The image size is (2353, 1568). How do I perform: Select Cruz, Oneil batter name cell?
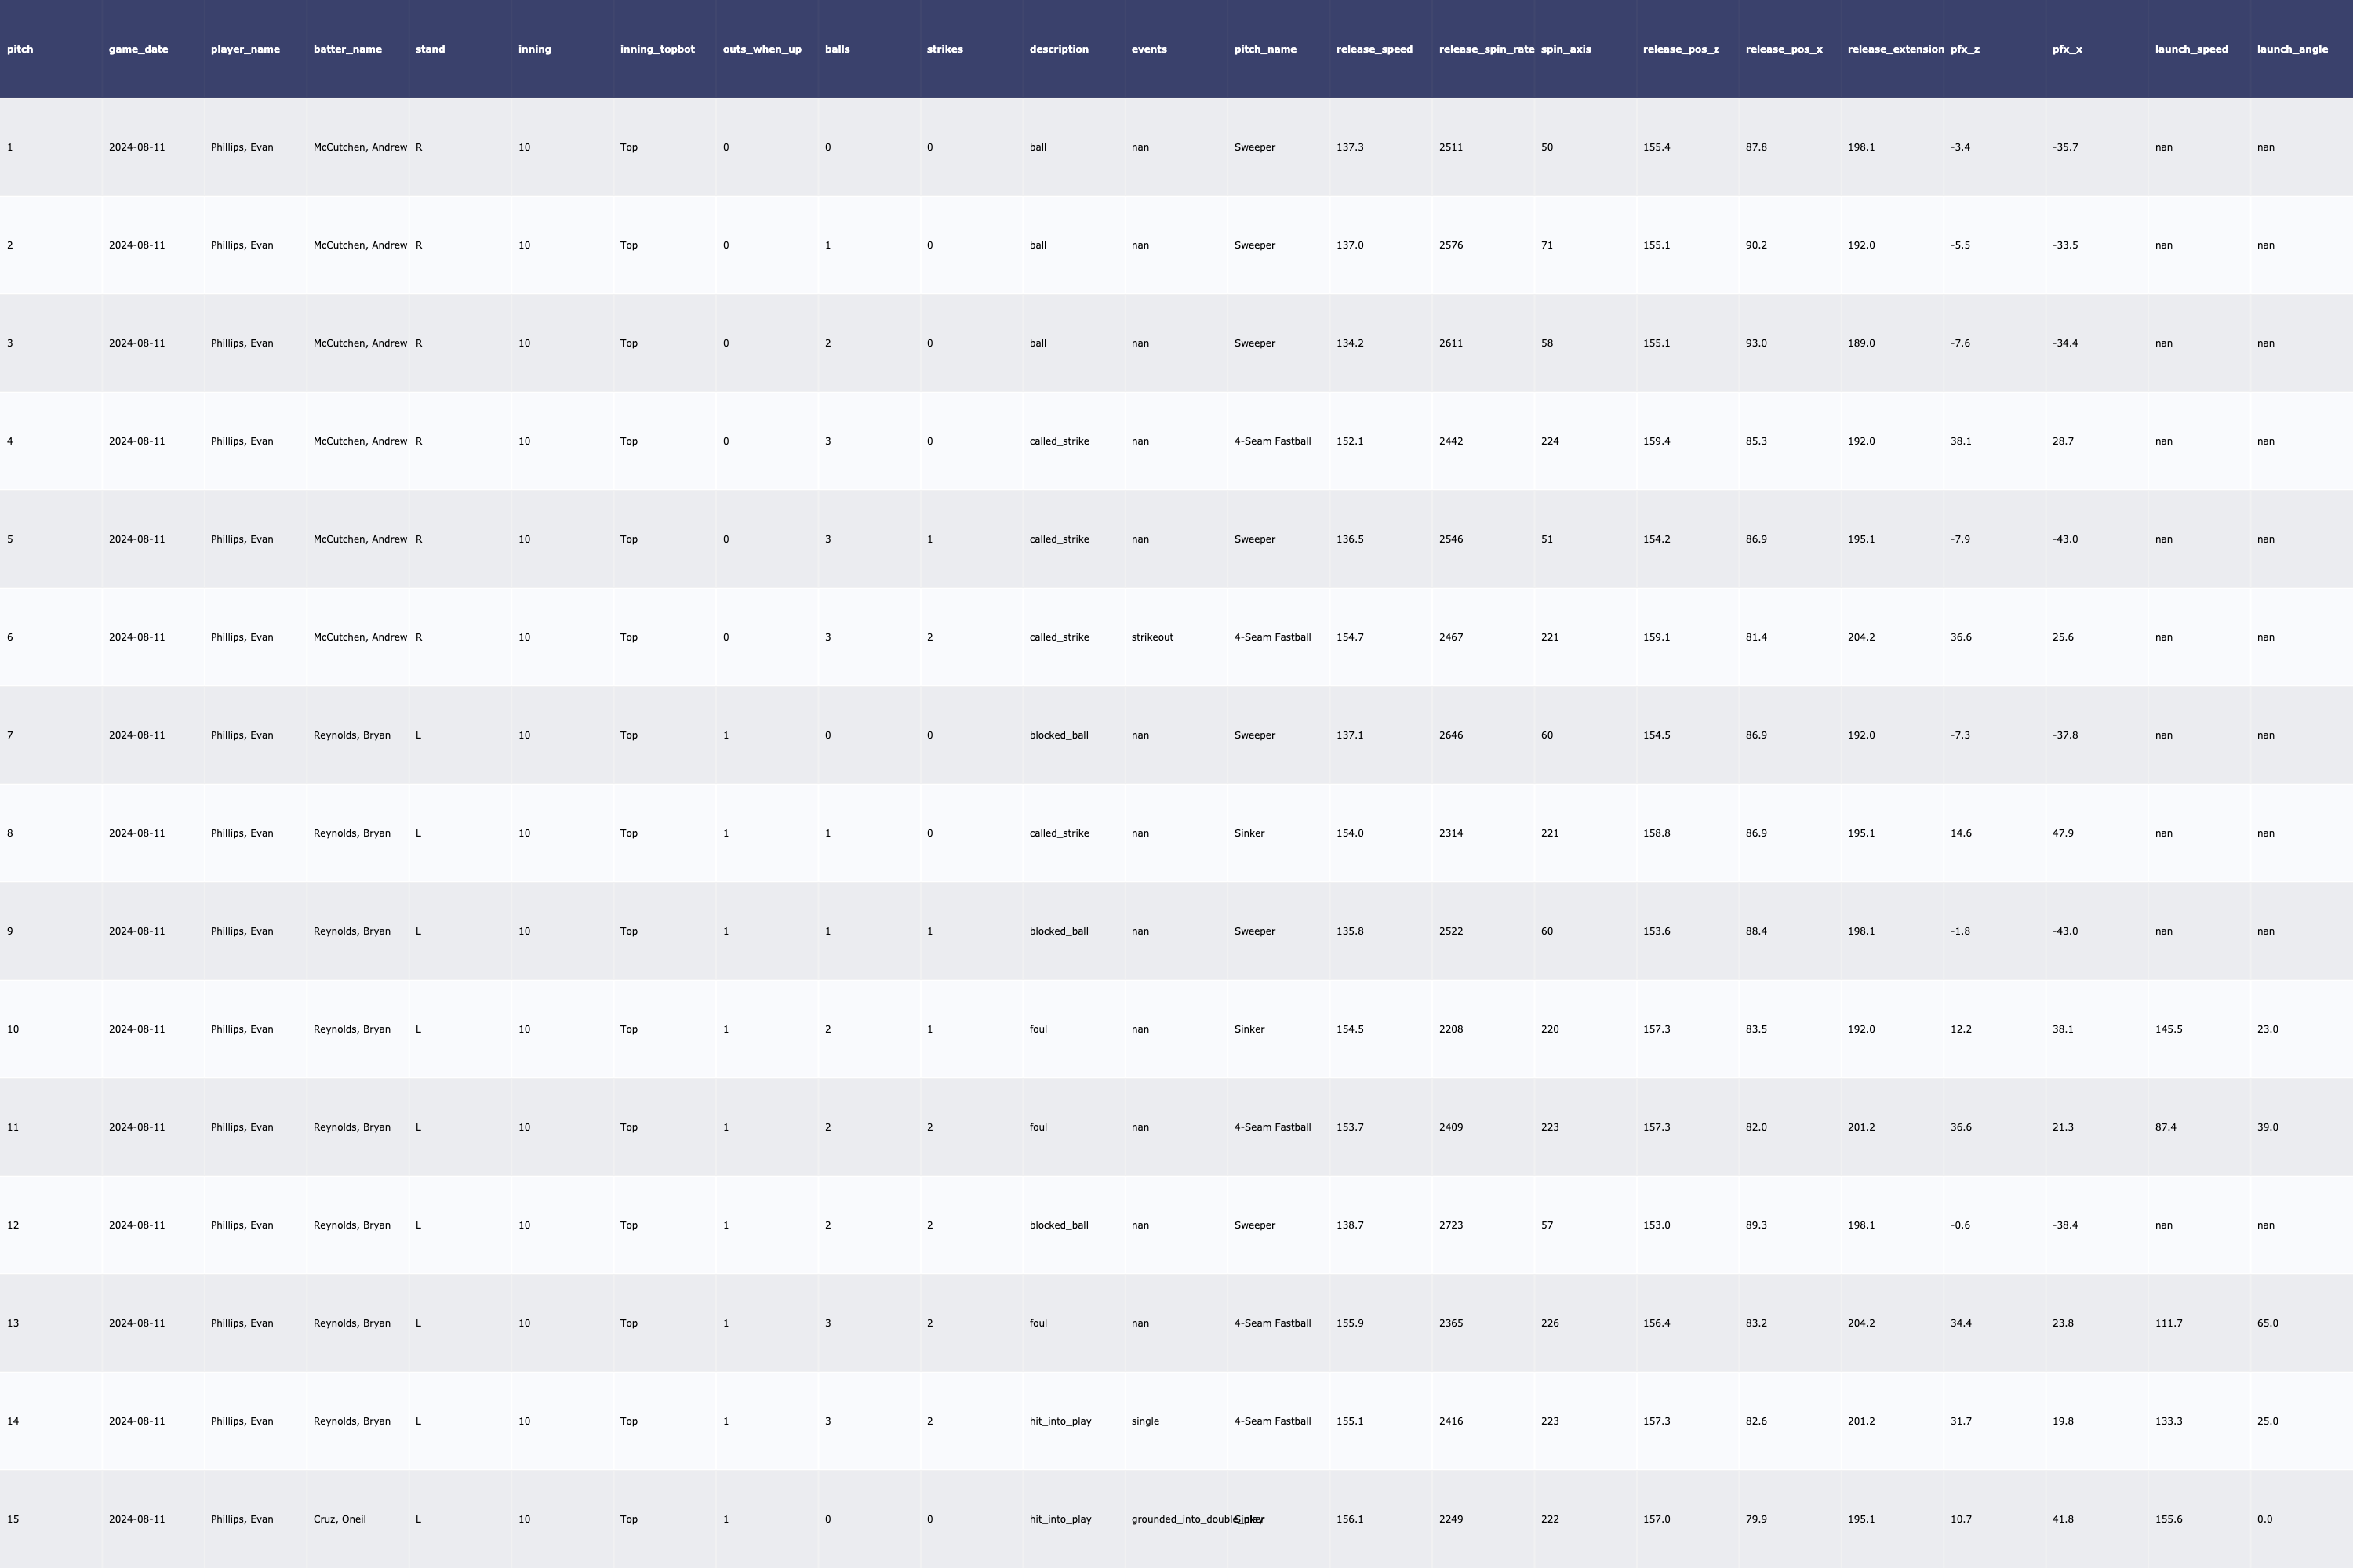[x=339, y=1519]
